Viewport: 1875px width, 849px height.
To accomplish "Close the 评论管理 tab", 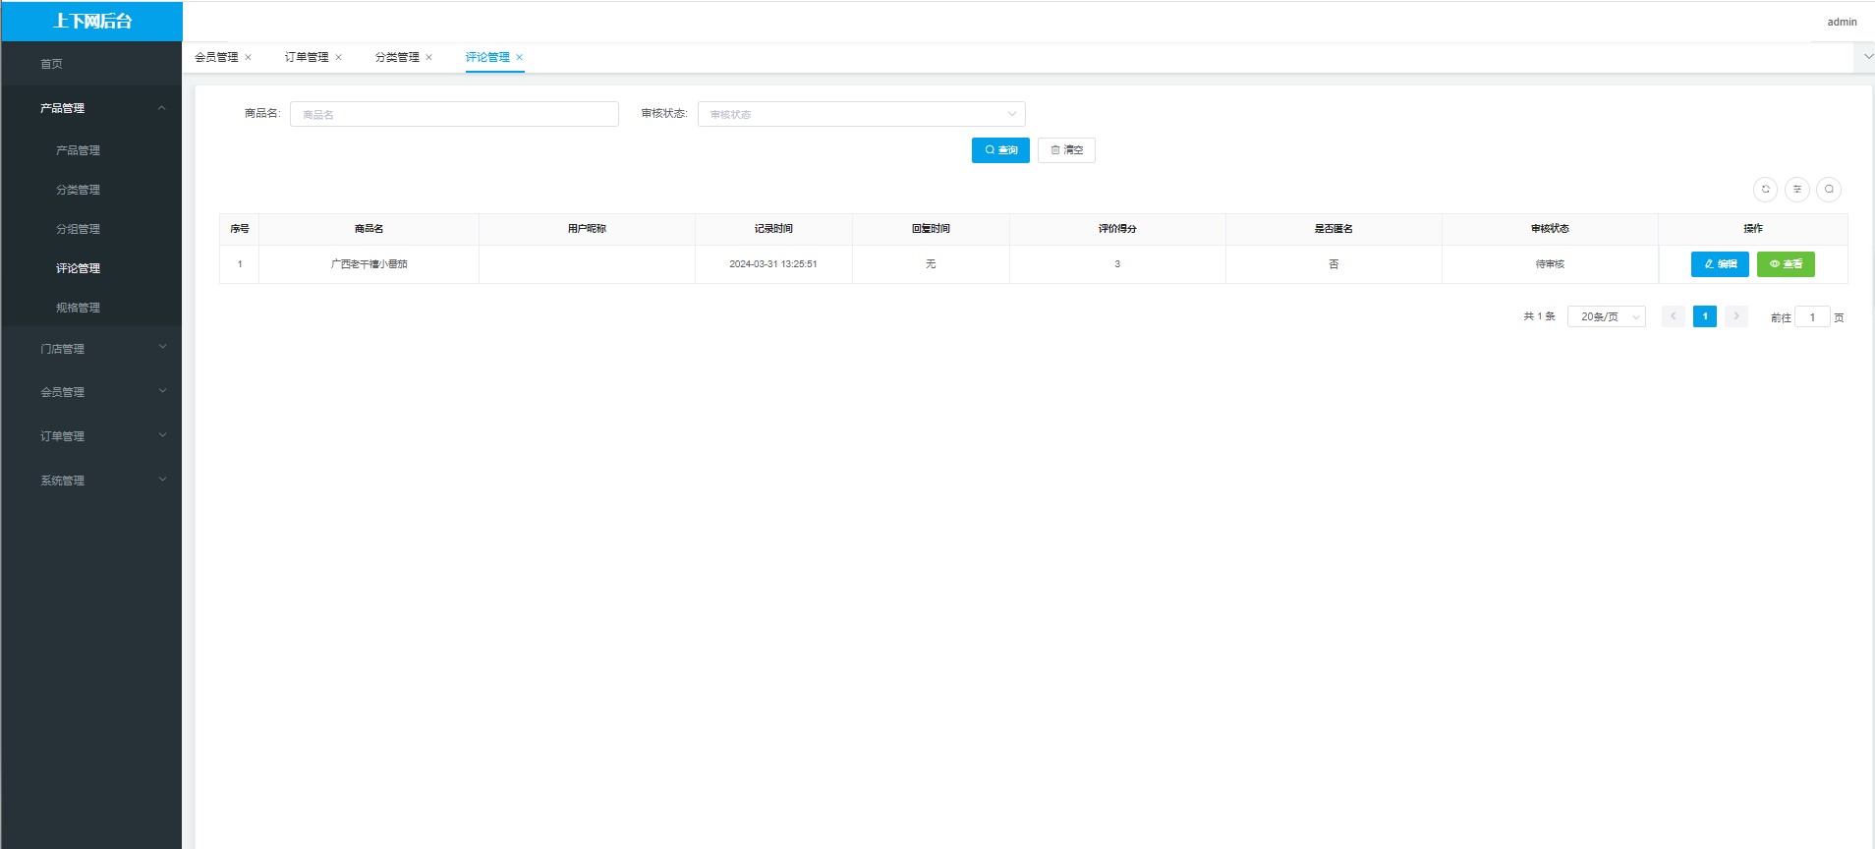I will [520, 57].
